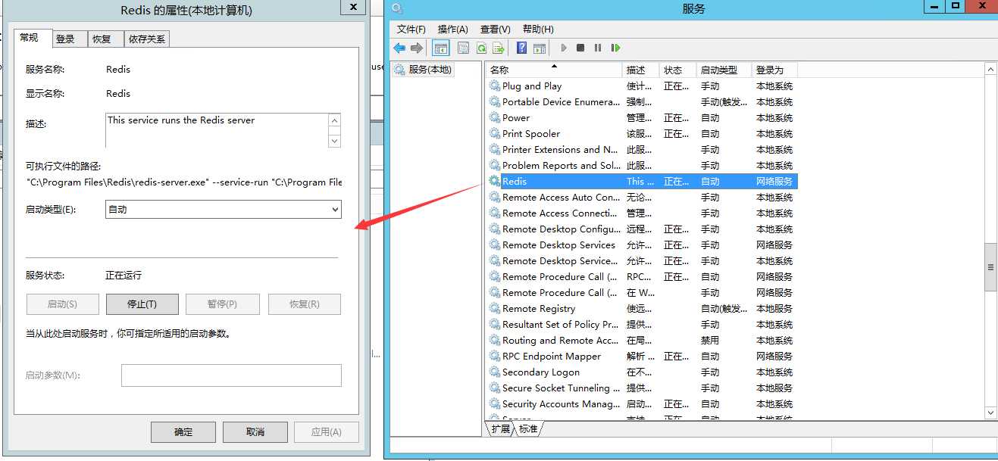Select 服务(本地) node in console tree
The width and height of the screenshot is (998, 461).
click(423, 69)
